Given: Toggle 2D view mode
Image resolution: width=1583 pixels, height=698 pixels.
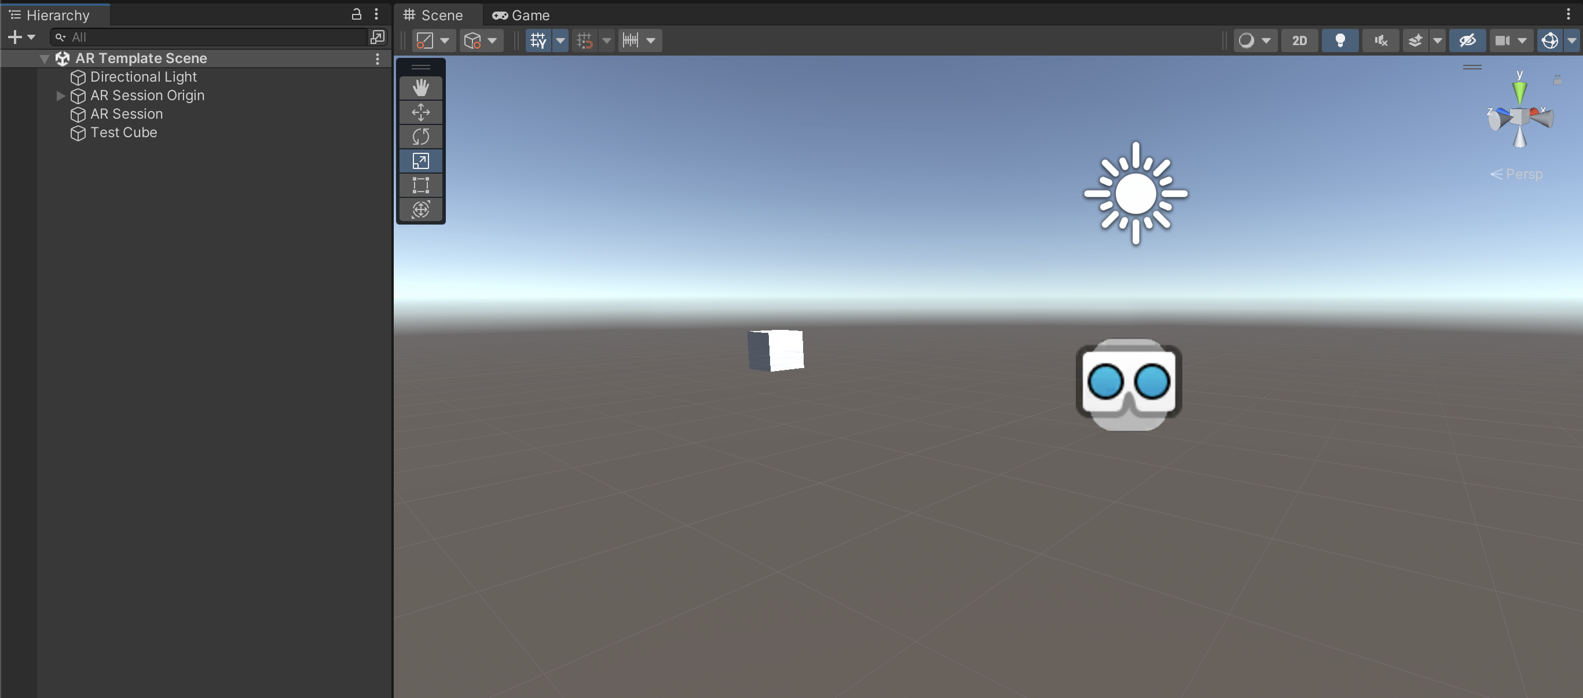Looking at the screenshot, I should [x=1299, y=41].
